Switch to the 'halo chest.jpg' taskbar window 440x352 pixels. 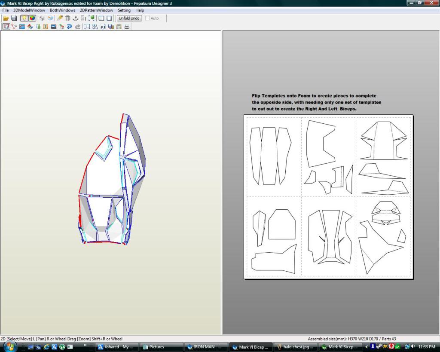point(295,347)
